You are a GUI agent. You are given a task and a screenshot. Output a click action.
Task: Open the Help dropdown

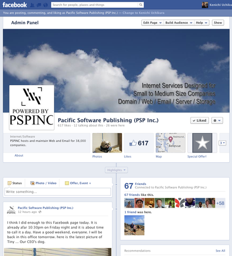click(202, 23)
